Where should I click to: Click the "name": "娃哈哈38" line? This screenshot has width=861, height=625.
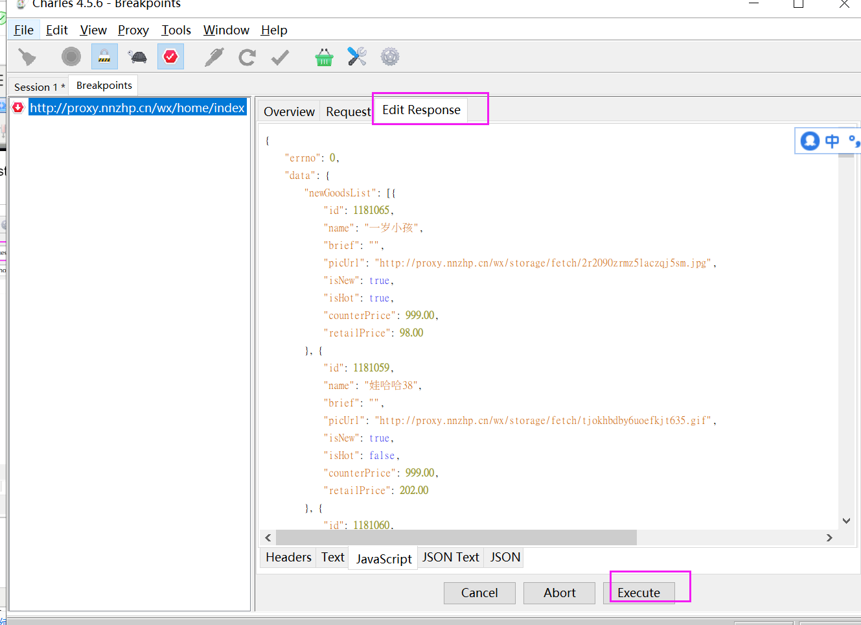point(373,386)
